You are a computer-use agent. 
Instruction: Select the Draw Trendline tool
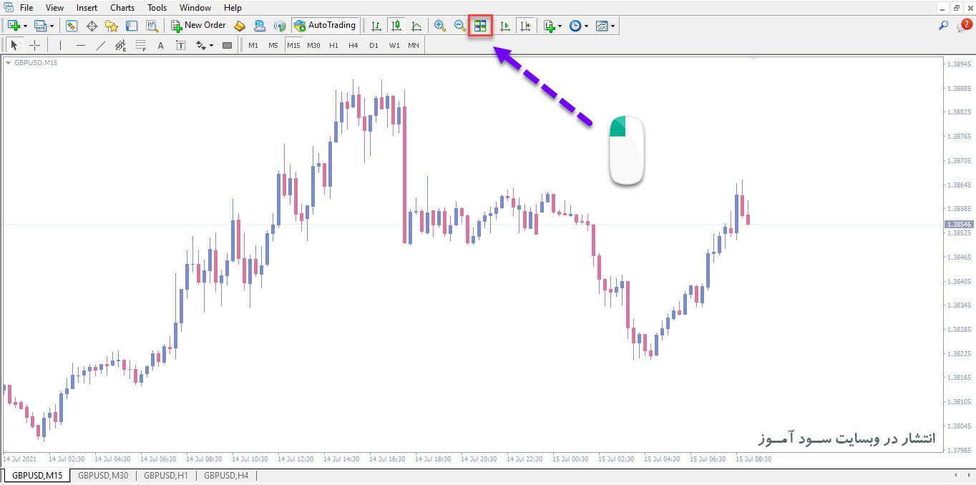pos(101,44)
